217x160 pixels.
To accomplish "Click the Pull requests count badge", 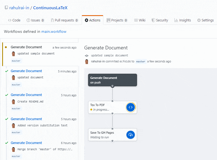I will (76, 20).
